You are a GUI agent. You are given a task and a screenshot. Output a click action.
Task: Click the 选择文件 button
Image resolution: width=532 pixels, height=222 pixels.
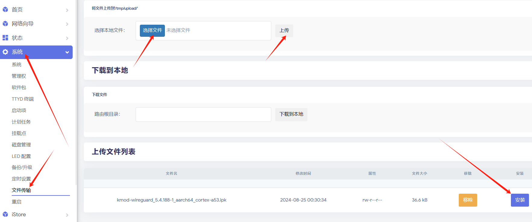(x=152, y=30)
